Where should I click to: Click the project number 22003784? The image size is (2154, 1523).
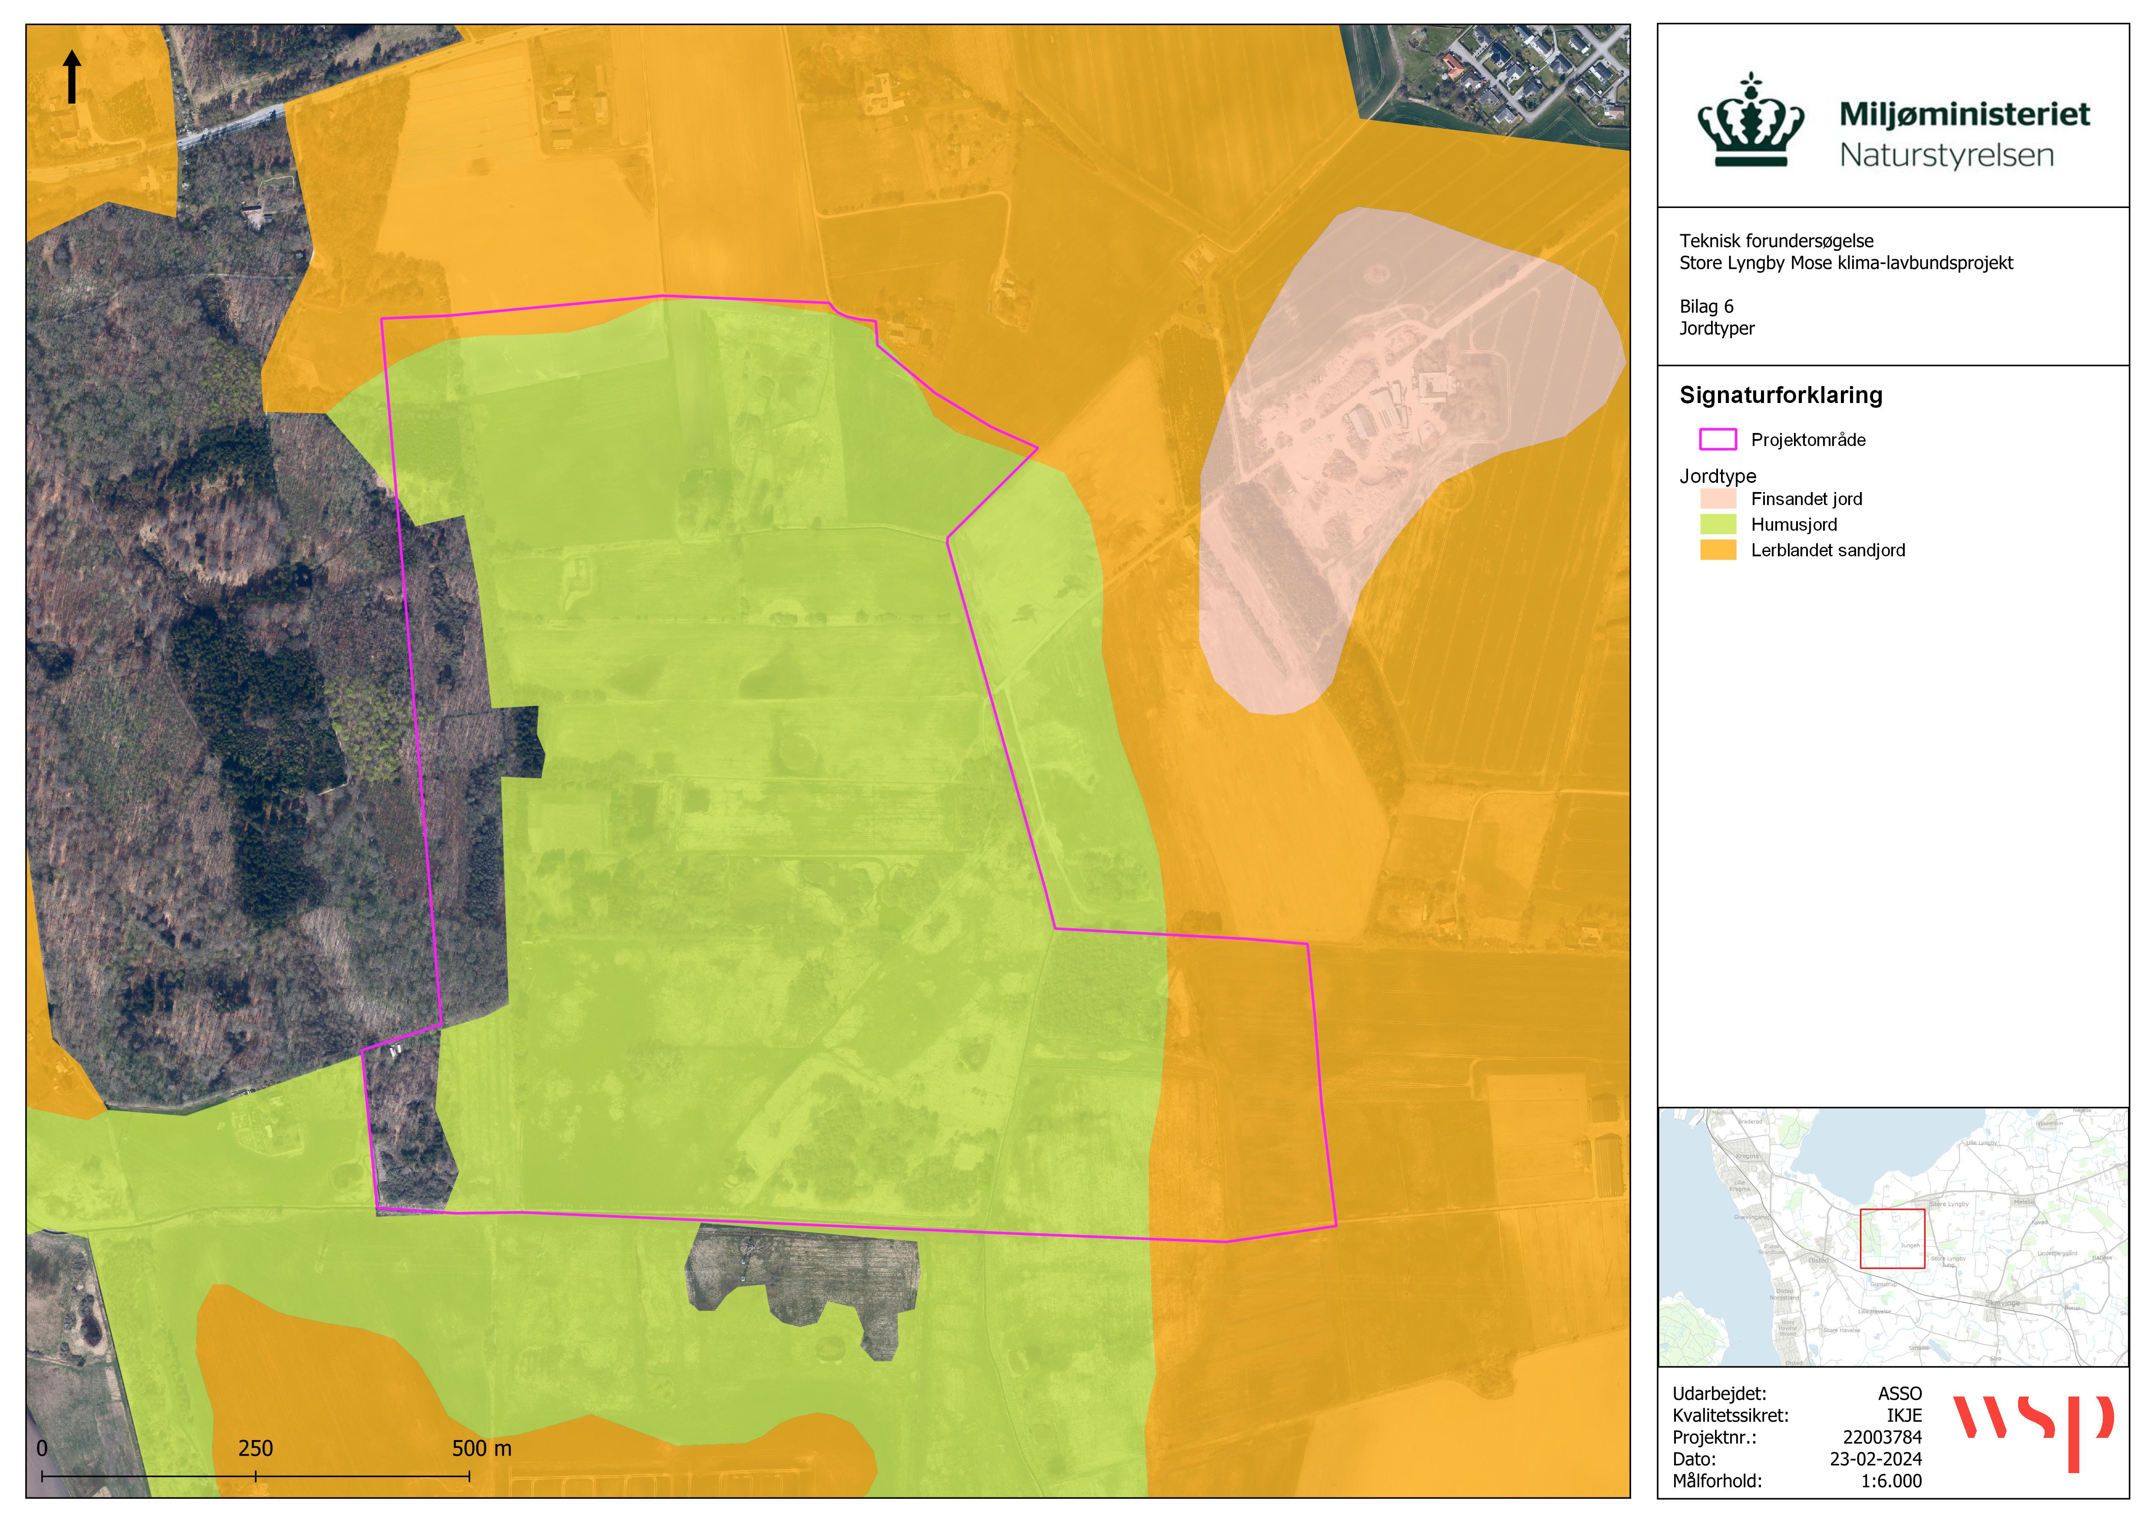pos(1882,1437)
